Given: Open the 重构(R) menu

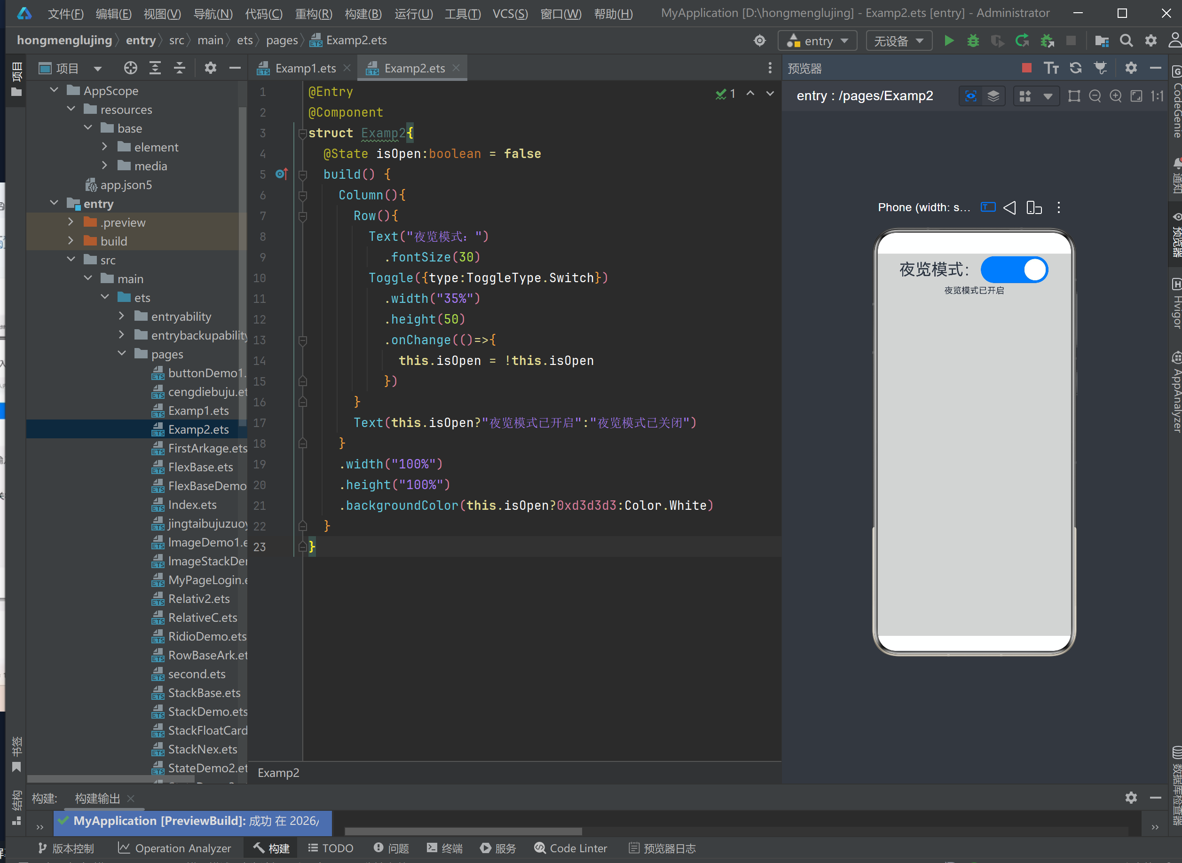Looking at the screenshot, I should pyautogui.click(x=314, y=14).
